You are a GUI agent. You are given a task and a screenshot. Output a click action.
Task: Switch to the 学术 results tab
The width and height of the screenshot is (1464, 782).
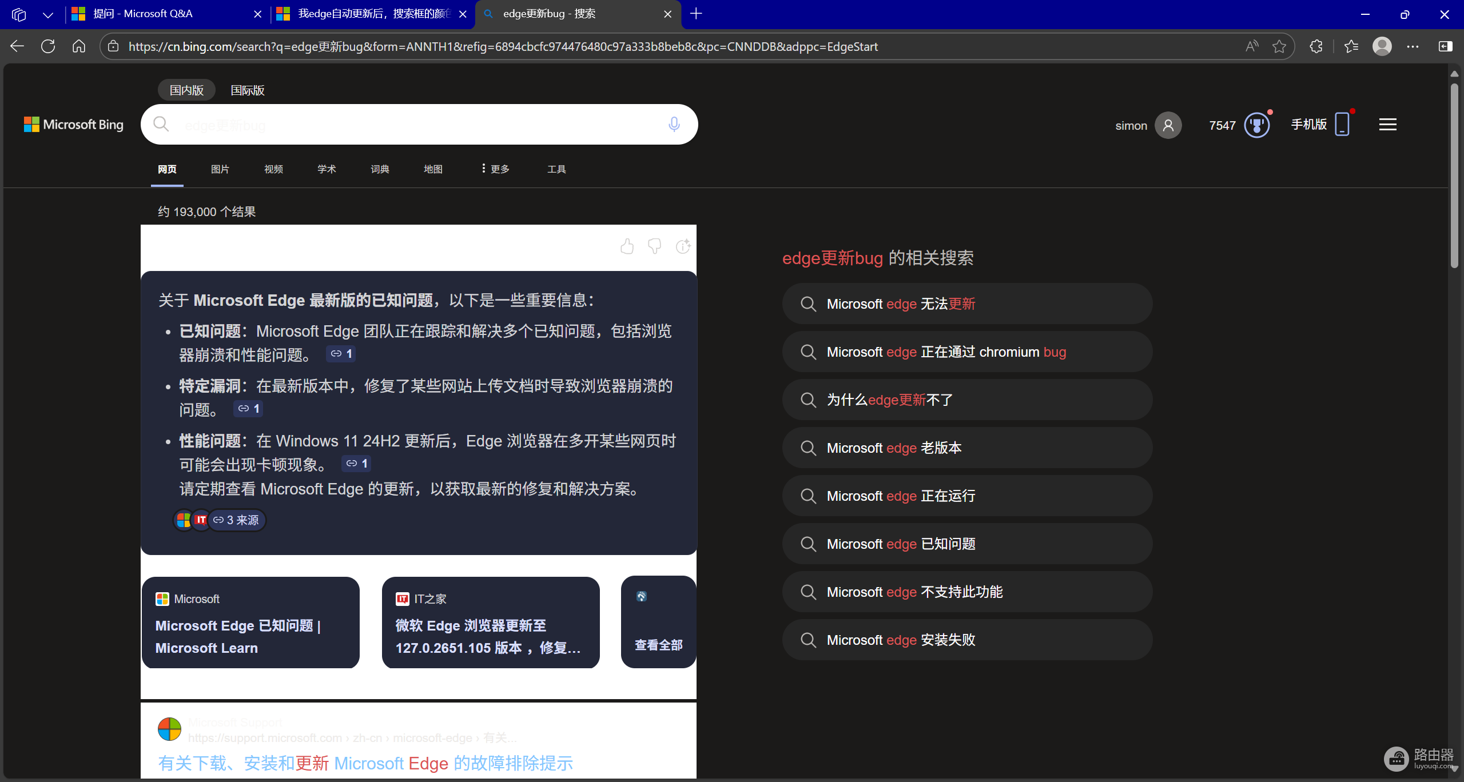[327, 169]
